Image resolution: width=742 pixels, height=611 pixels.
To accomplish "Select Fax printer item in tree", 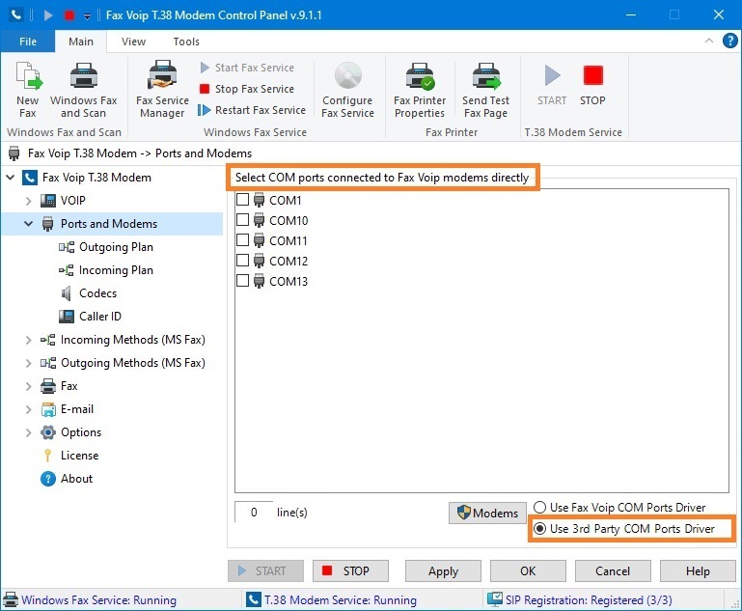I will pos(59,386).
